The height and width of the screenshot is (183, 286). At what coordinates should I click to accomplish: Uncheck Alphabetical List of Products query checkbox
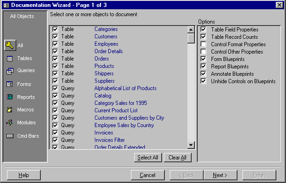[x=55, y=88]
